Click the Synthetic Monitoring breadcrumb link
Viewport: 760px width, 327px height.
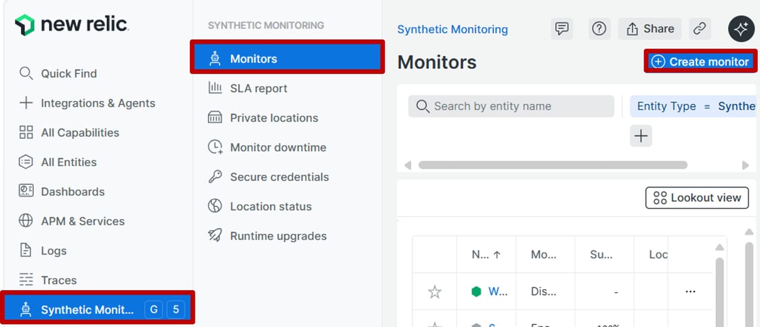[x=452, y=29]
